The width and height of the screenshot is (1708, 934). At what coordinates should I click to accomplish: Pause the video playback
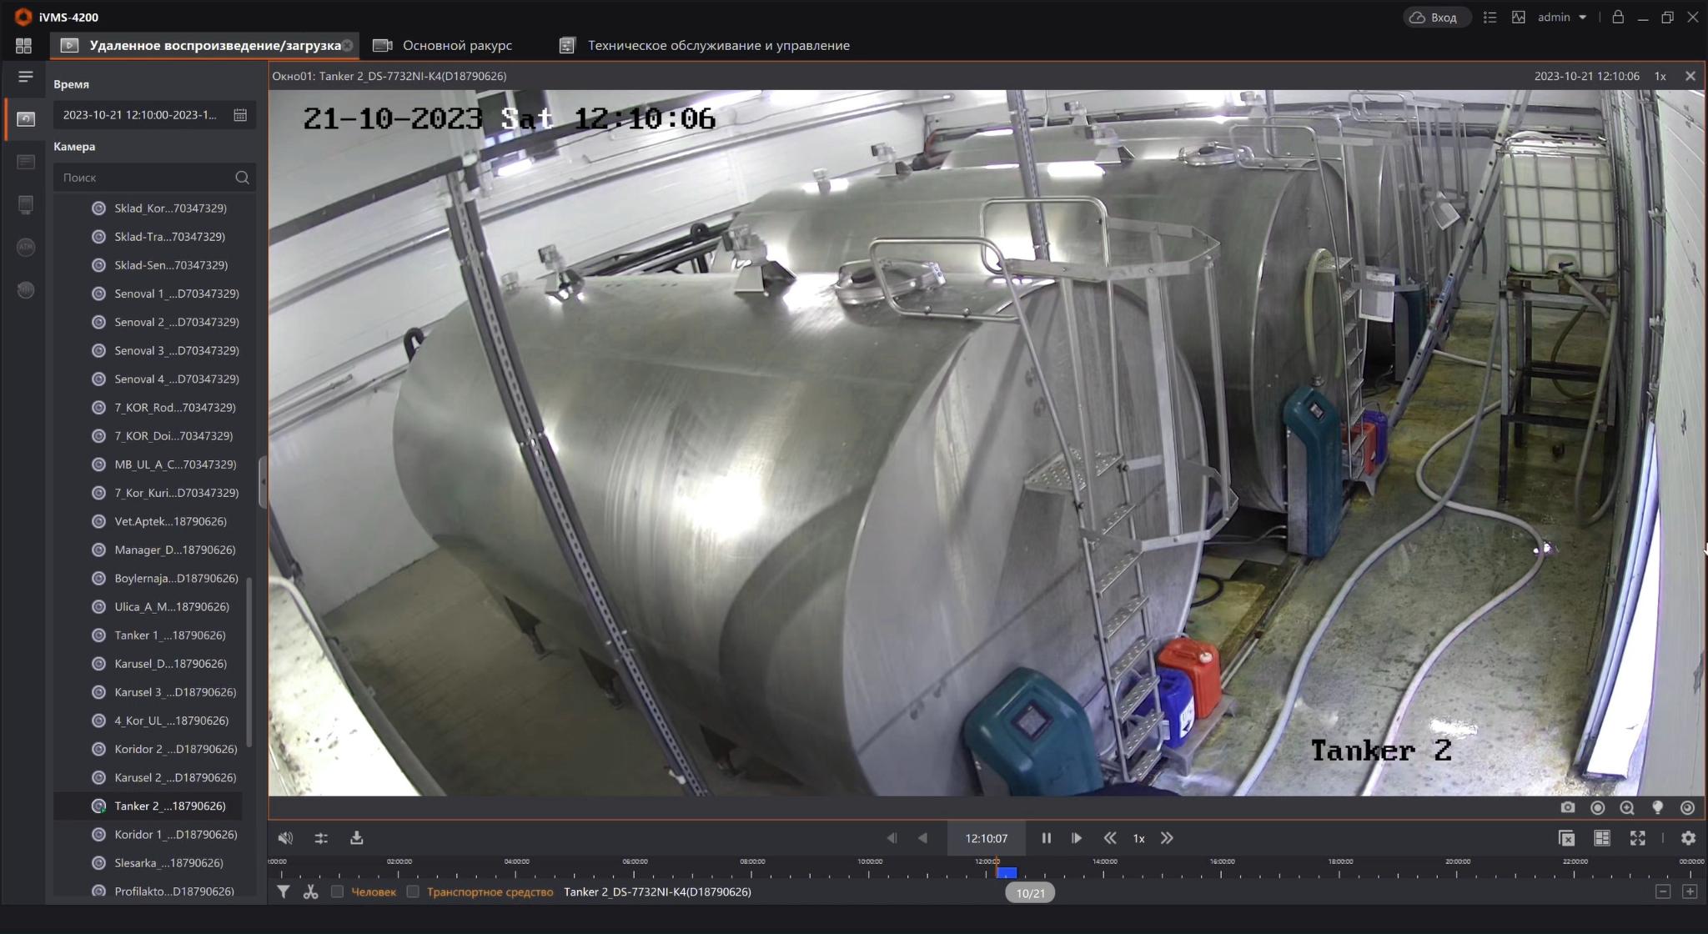pyautogui.click(x=1046, y=838)
